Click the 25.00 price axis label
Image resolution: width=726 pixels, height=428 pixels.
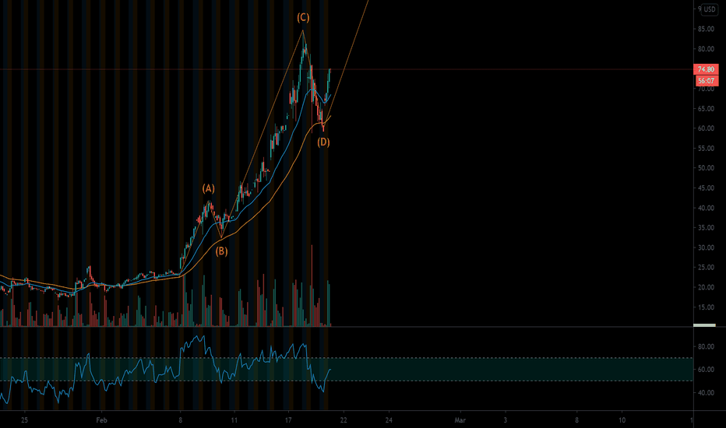(x=706, y=268)
